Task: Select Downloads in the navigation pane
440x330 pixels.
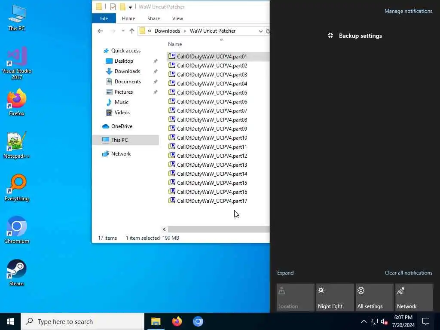Action: click(127, 71)
